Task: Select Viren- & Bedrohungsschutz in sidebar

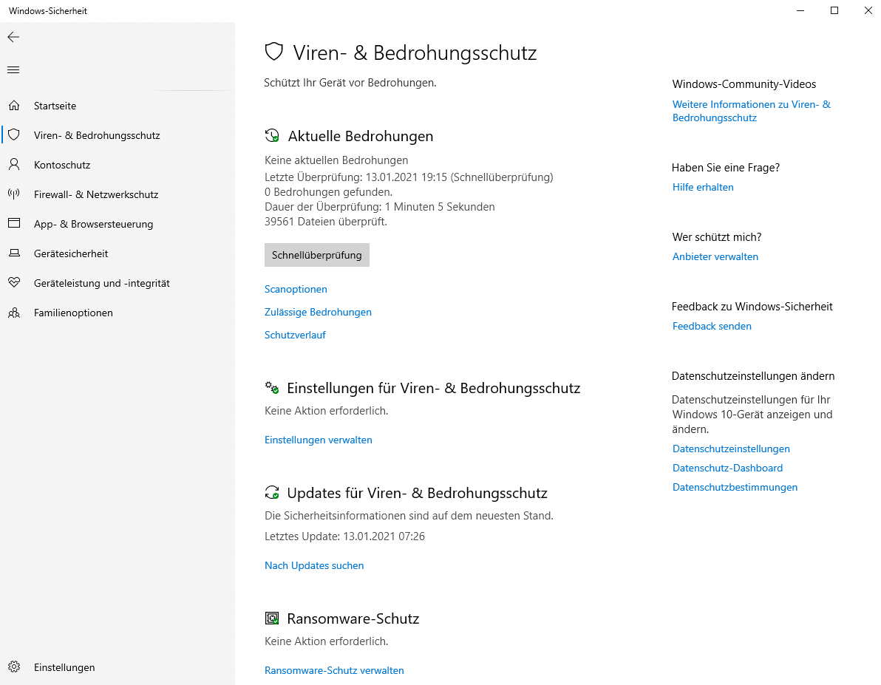Action: [x=97, y=135]
